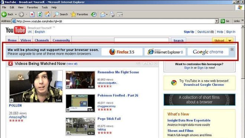This screenshot has height=138, width=245.
Task: Choose the Google Chrome browser button
Action: (208, 52)
